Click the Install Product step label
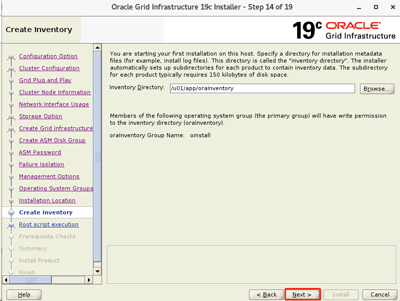Screen dimensions: 400x301 pyautogui.click(x=39, y=260)
